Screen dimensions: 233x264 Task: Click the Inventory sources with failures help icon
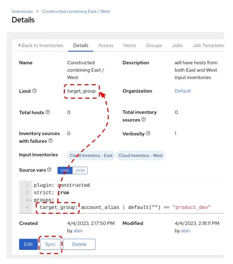50,141
